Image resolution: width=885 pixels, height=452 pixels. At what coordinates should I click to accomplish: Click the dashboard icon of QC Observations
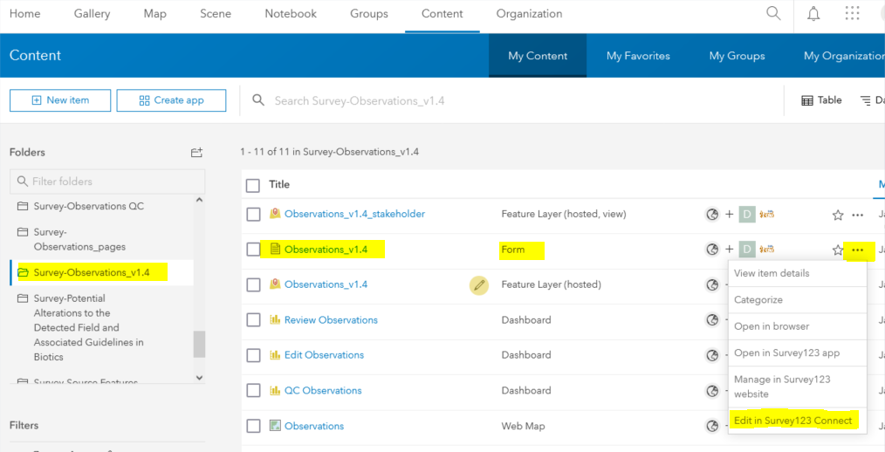pos(275,390)
